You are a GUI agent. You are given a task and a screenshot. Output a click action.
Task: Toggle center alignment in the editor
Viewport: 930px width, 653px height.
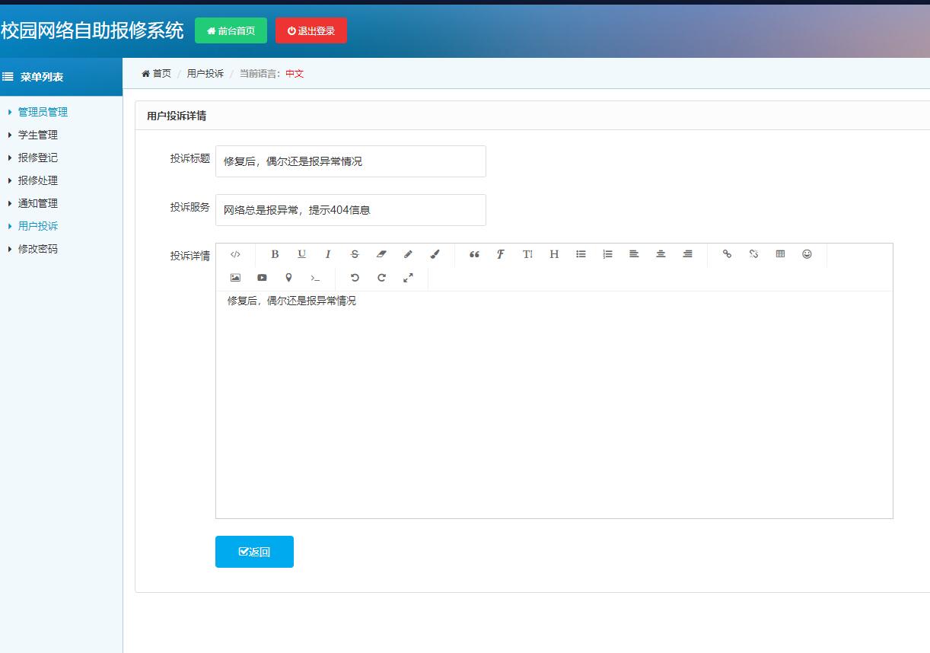coord(661,254)
